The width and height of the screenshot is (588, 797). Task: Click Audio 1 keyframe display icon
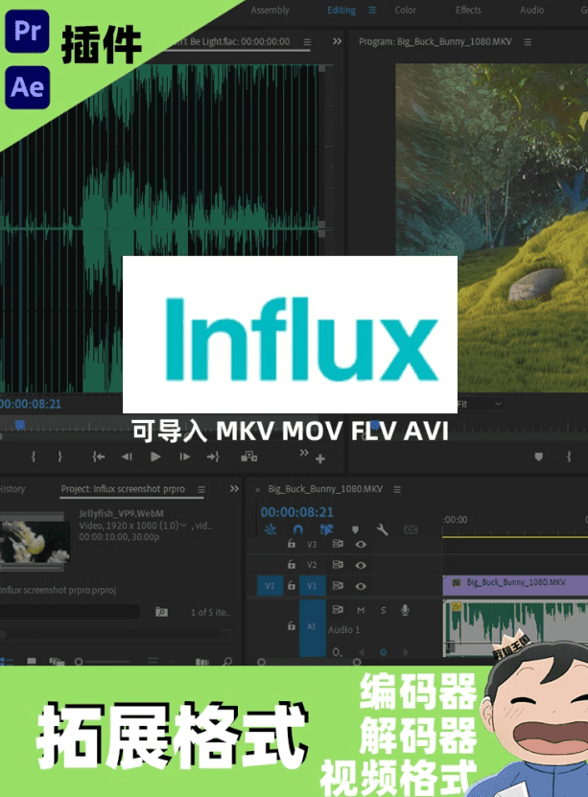point(337,651)
